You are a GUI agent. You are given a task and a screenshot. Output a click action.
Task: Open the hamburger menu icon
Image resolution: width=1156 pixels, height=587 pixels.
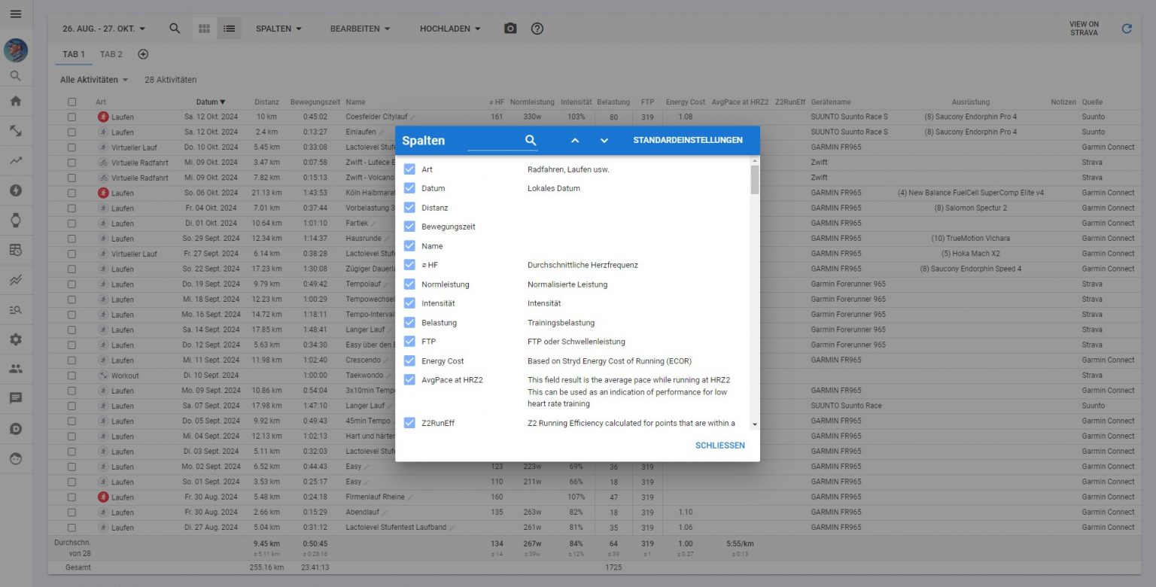click(16, 14)
